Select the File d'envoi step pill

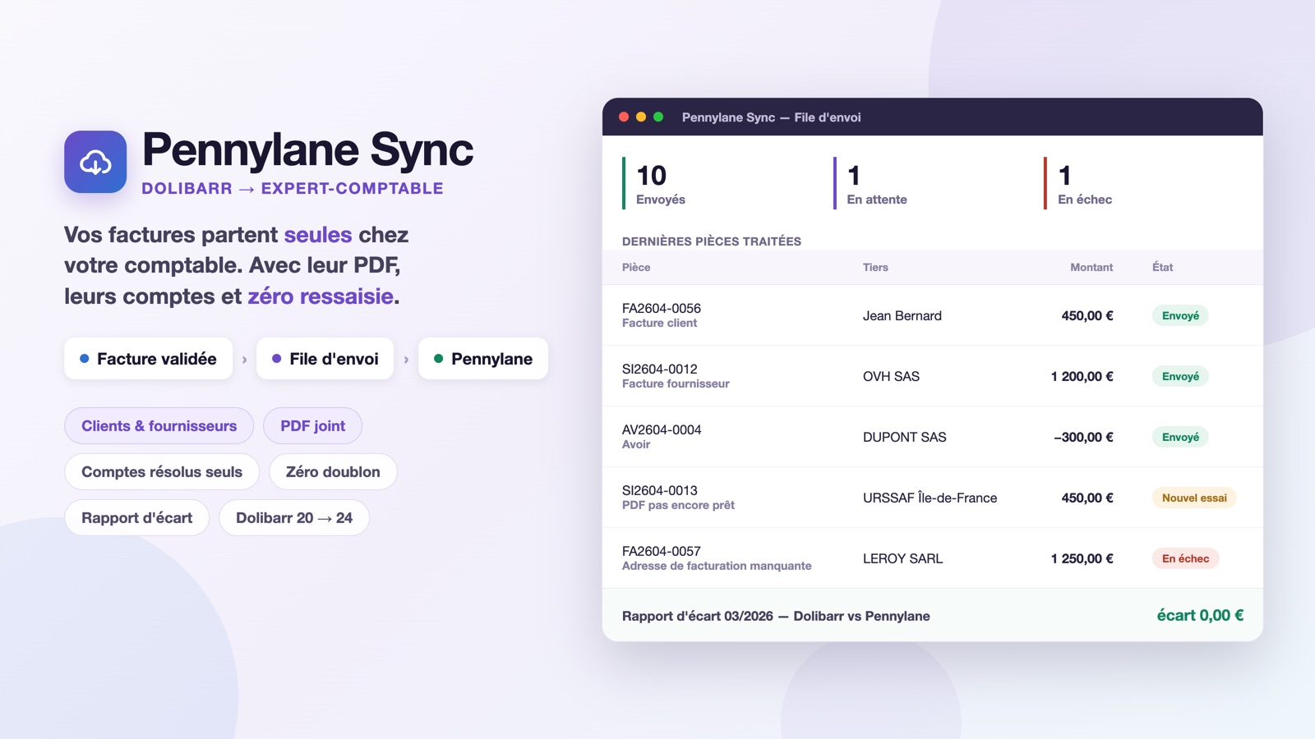(325, 359)
